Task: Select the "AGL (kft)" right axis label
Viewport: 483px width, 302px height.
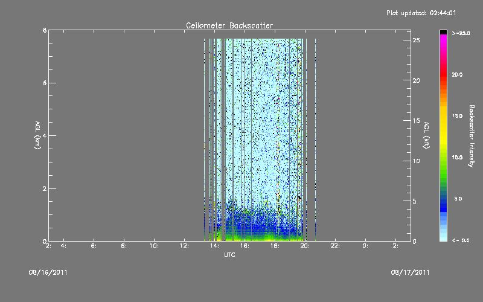Action: [426, 135]
